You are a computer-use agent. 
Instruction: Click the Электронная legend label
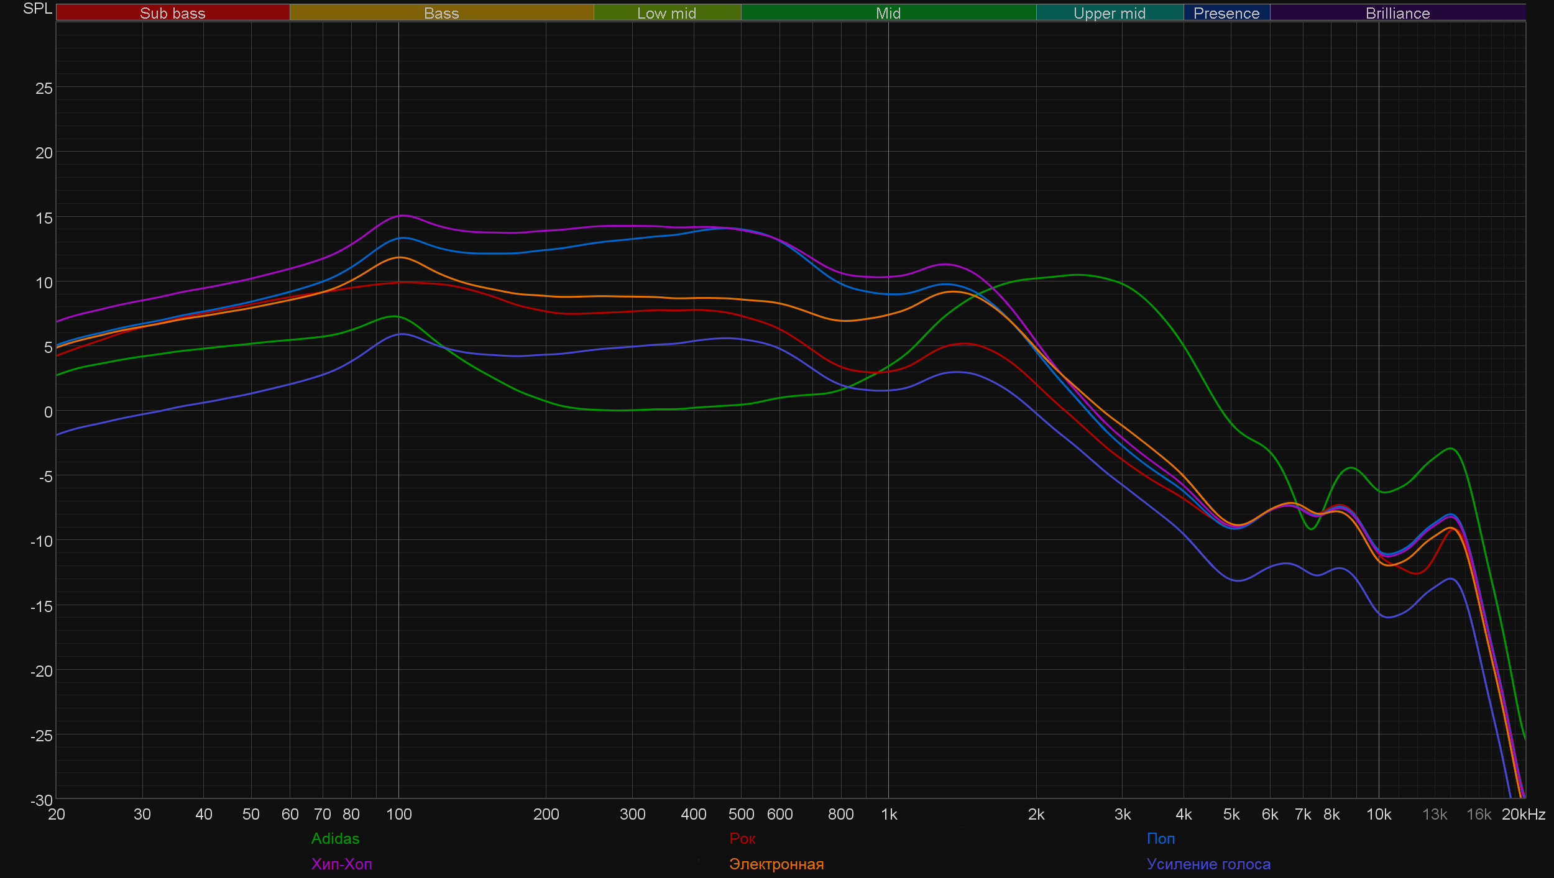click(776, 864)
